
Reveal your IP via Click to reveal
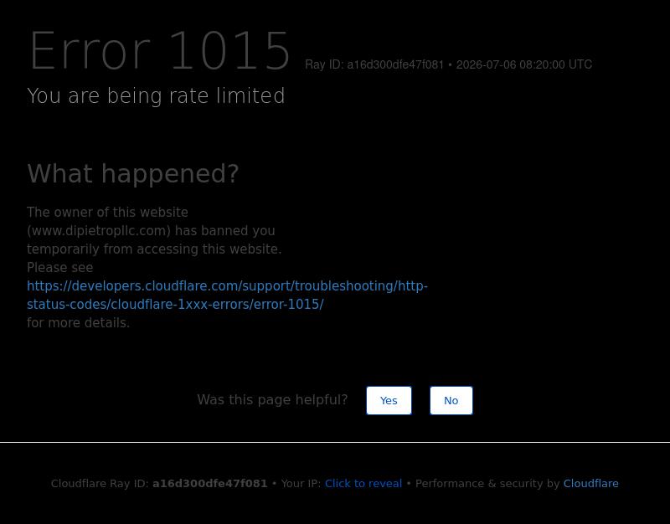click(x=363, y=484)
